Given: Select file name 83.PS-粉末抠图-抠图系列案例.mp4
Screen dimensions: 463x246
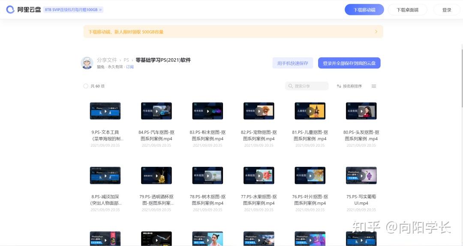Looking at the screenshot, I should tap(207, 136).
